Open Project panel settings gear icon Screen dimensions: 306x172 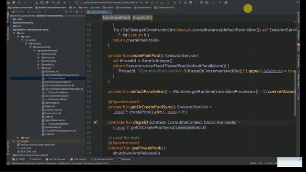click(77, 12)
